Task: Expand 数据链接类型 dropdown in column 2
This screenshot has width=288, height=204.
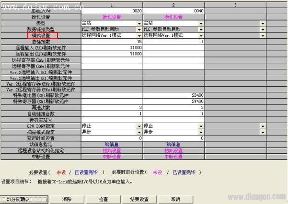Action: point(202,29)
